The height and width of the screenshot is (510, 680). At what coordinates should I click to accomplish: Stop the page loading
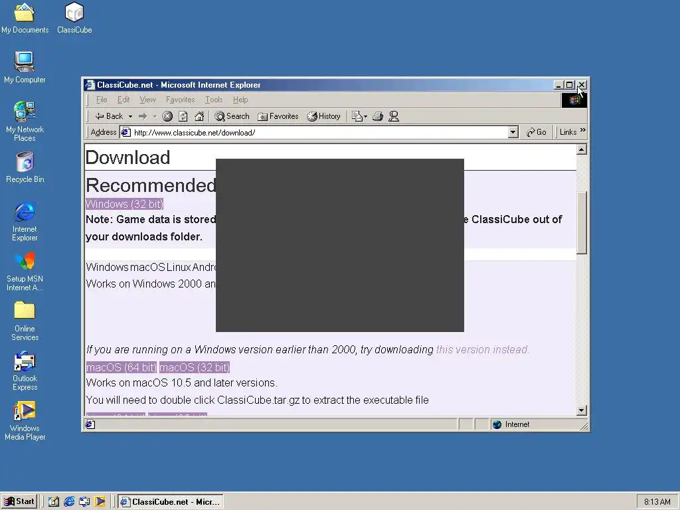167,116
